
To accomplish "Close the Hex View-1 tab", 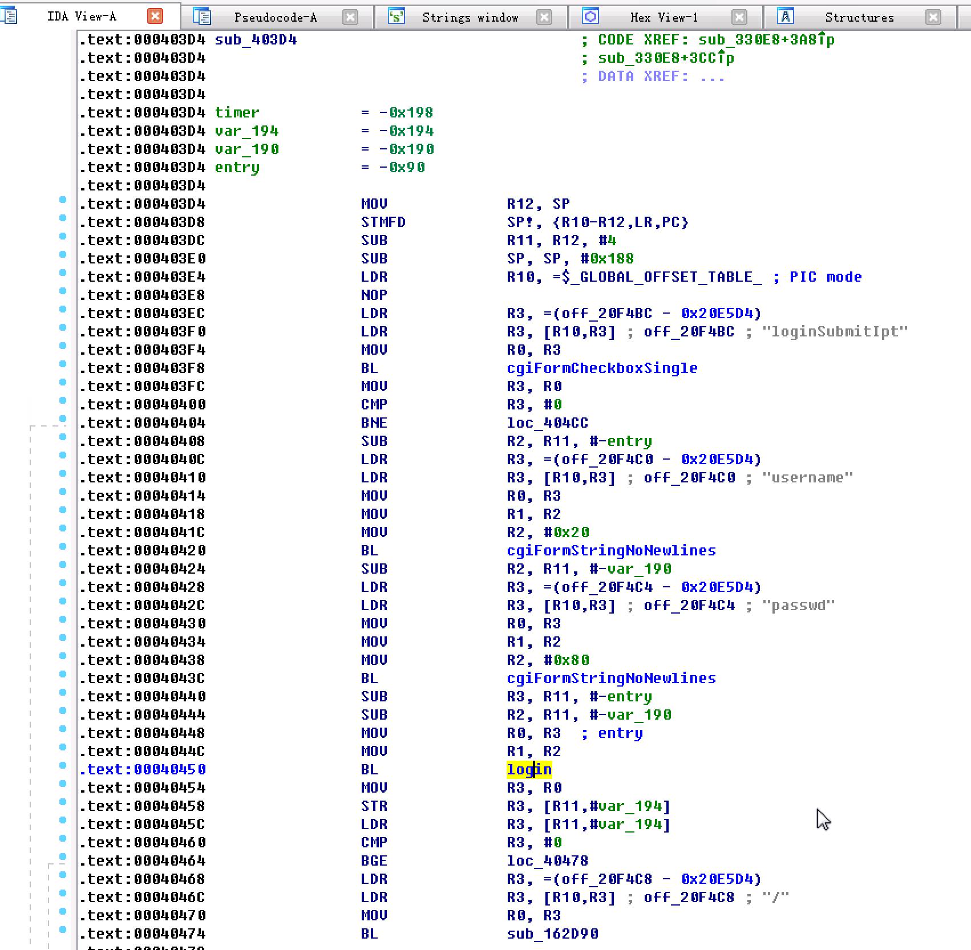I will point(739,17).
